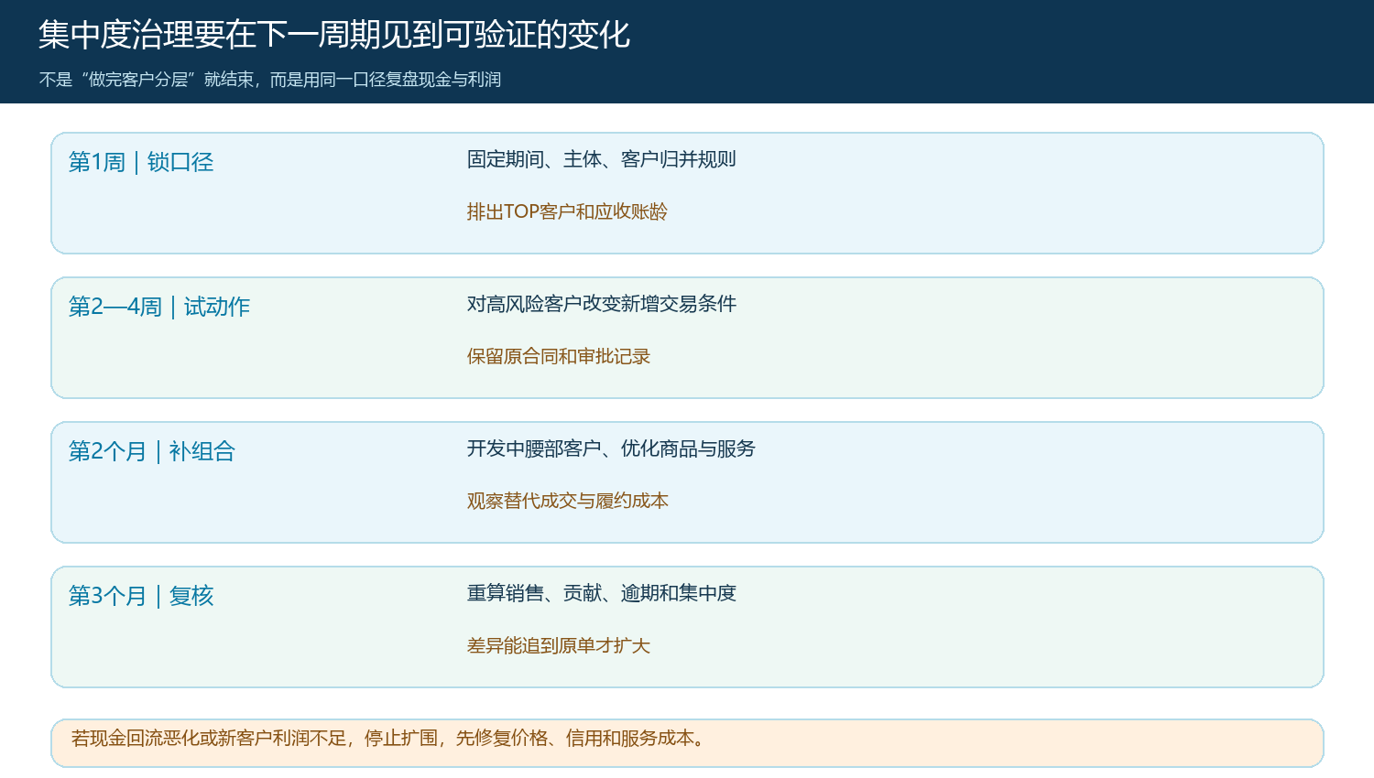The image size is (1374, 778).
Task: Select the heading 第2个月｜补组合
Action: pos(152,451)
